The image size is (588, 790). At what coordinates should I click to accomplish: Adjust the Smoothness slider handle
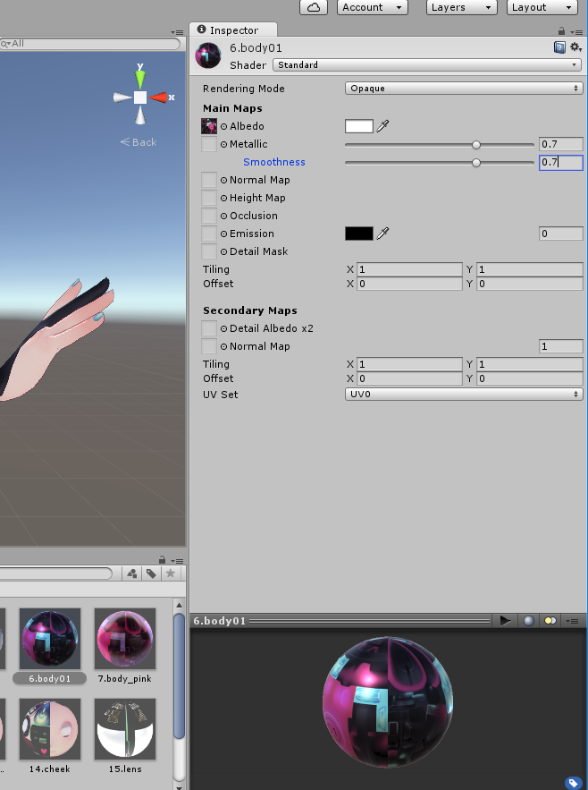pyautogui.click(x=475, y=163)
